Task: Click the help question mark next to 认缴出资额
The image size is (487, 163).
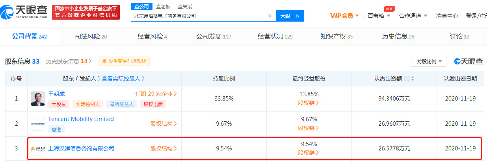Action: pyautogui.click(x=406, y=79)
